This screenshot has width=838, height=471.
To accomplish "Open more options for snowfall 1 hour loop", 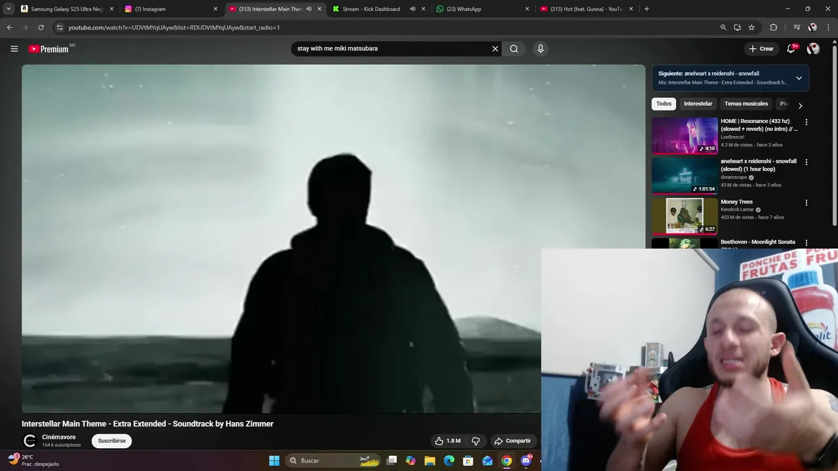I will [x=806, y=162].
